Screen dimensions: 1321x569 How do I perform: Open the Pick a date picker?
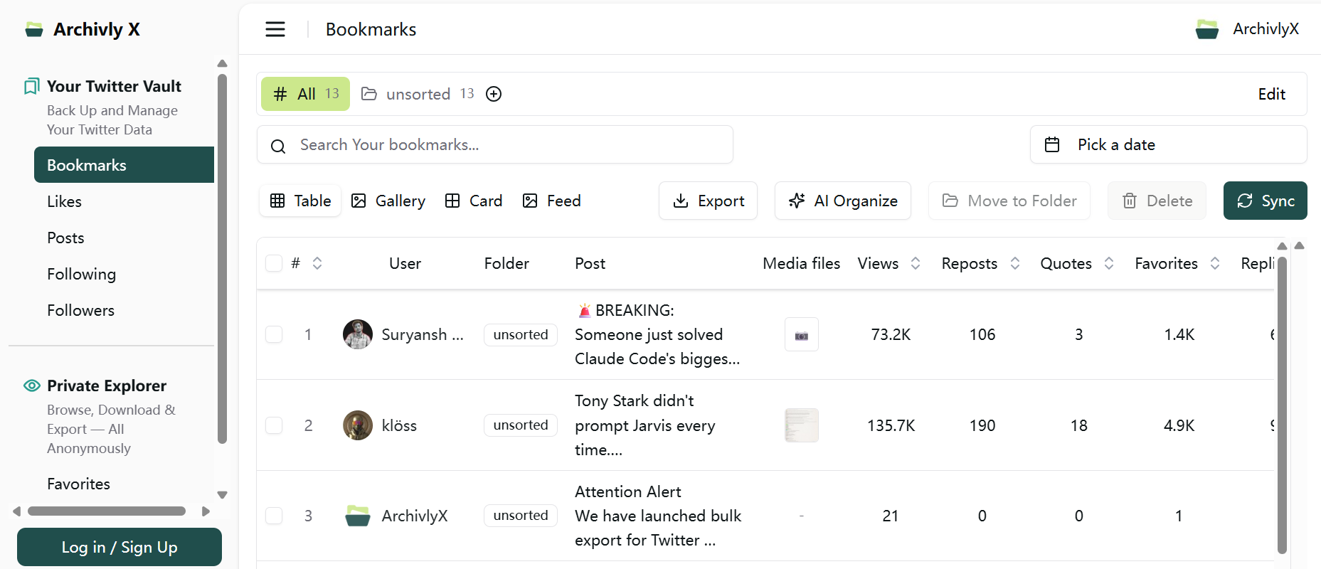[1167, 144]
